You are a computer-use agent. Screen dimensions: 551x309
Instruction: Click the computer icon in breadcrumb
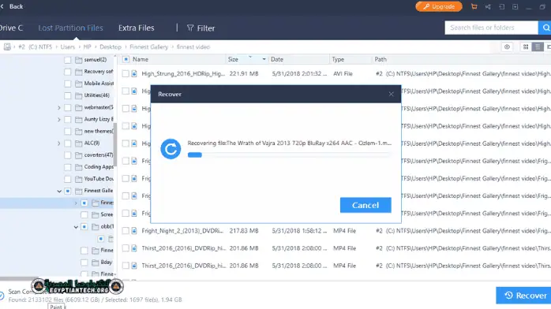click(7, 47)
